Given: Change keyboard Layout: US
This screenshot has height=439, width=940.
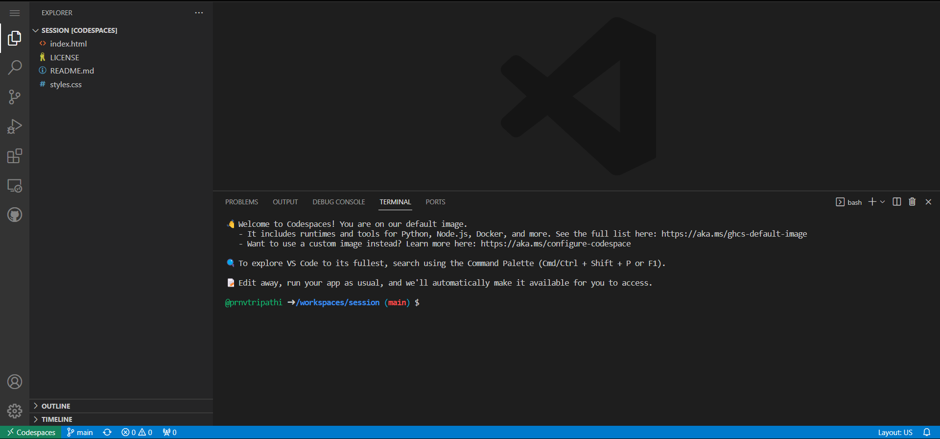Looking at the screenshot, I should click(x=895, y=432).
